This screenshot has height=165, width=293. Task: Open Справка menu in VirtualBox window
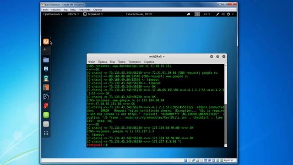point(98,10)
